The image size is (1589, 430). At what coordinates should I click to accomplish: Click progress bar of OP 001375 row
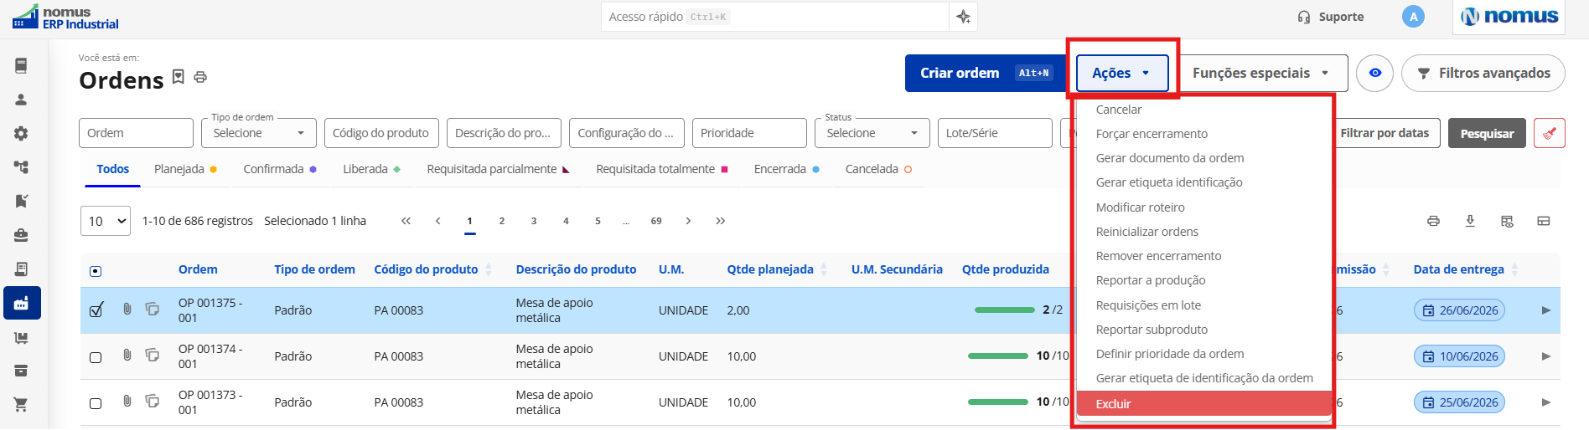tap(1004, 310)
